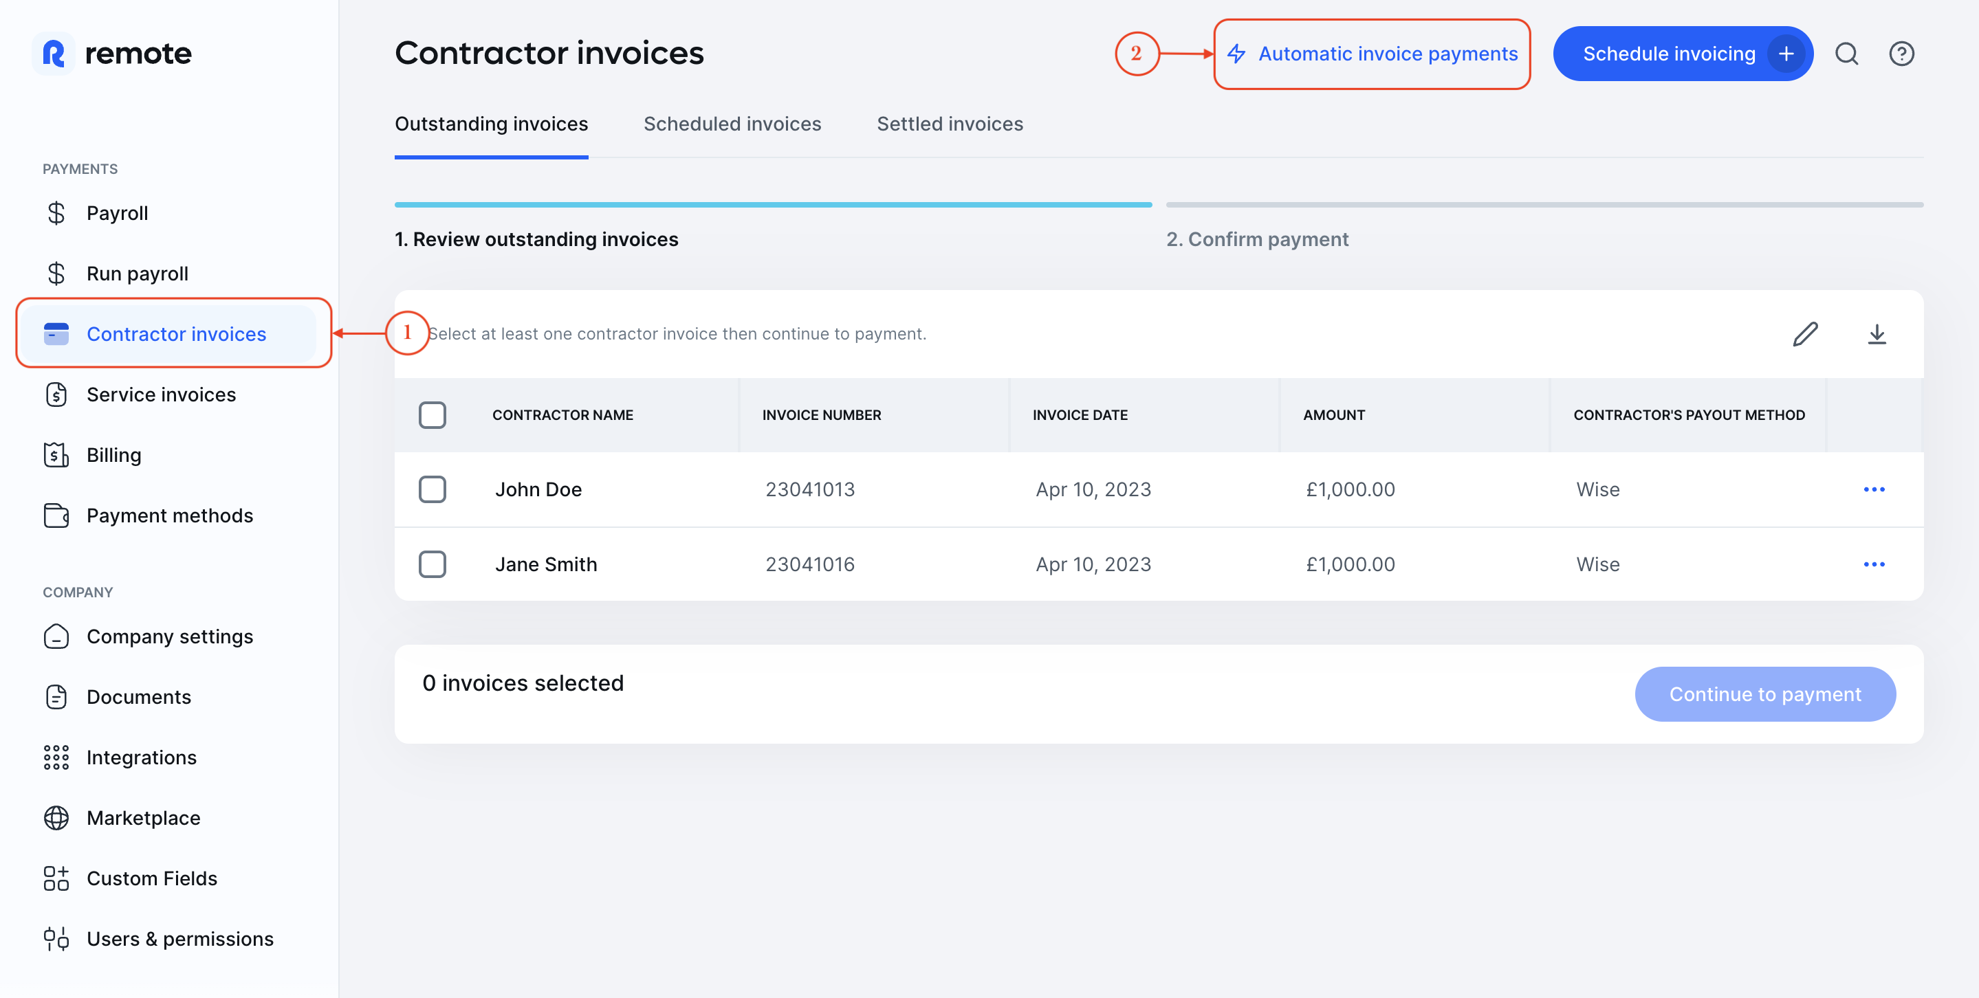
Task: Check Jane Smith's invoice checkbox
Action: click(x=433, y=564)
